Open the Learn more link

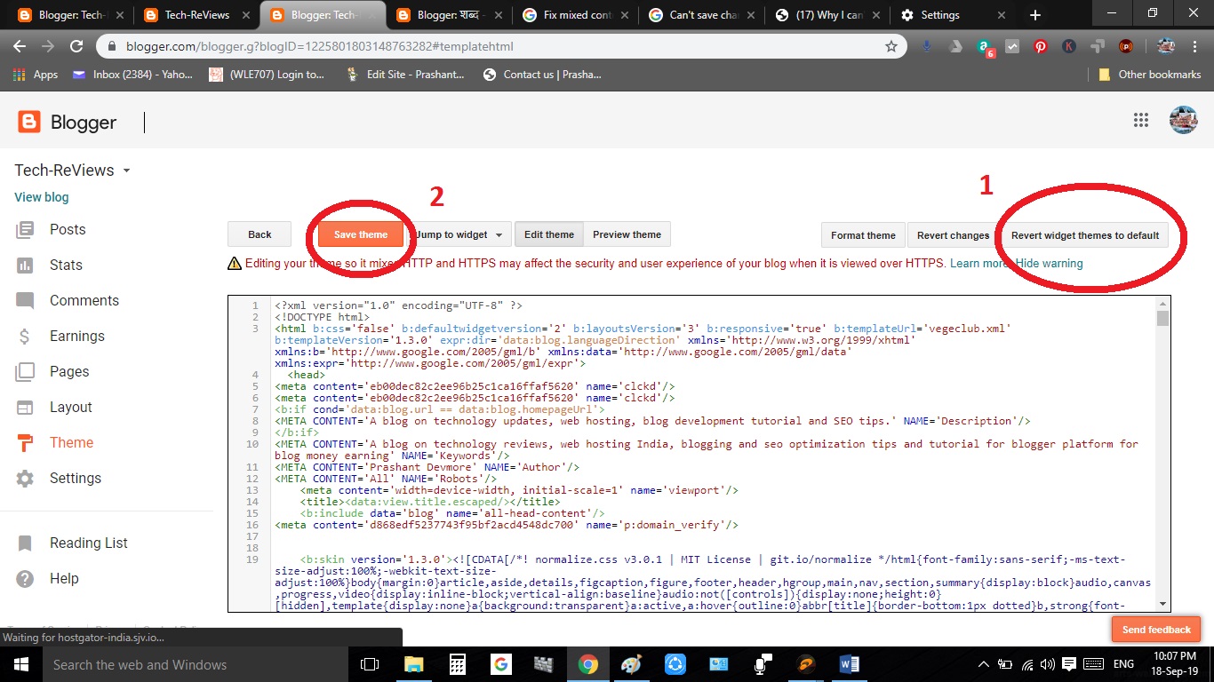(x=980, y=264)
